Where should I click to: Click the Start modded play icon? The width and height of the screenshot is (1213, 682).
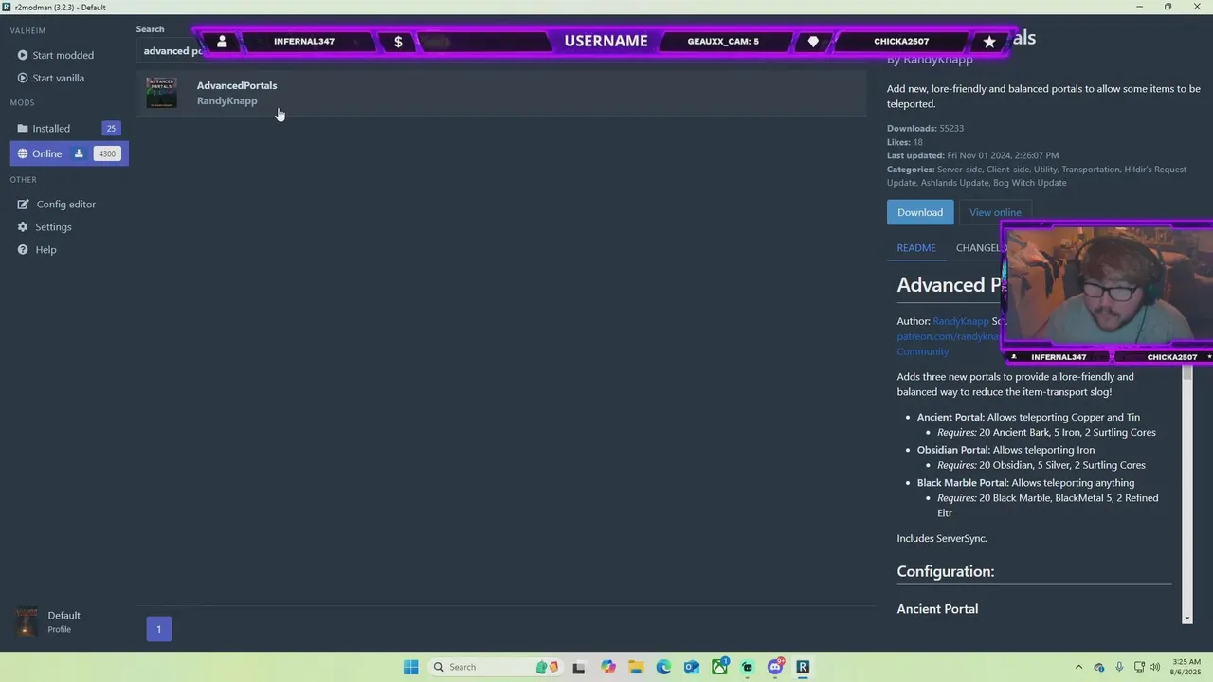23,55
